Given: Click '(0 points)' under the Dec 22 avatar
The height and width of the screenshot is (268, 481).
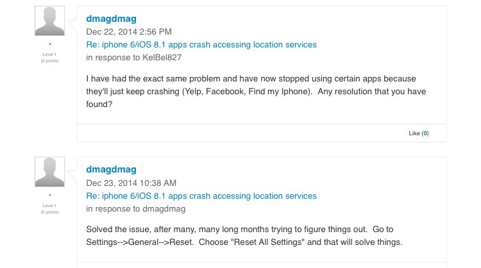Looking at the screenshot, I should (49, 61).
